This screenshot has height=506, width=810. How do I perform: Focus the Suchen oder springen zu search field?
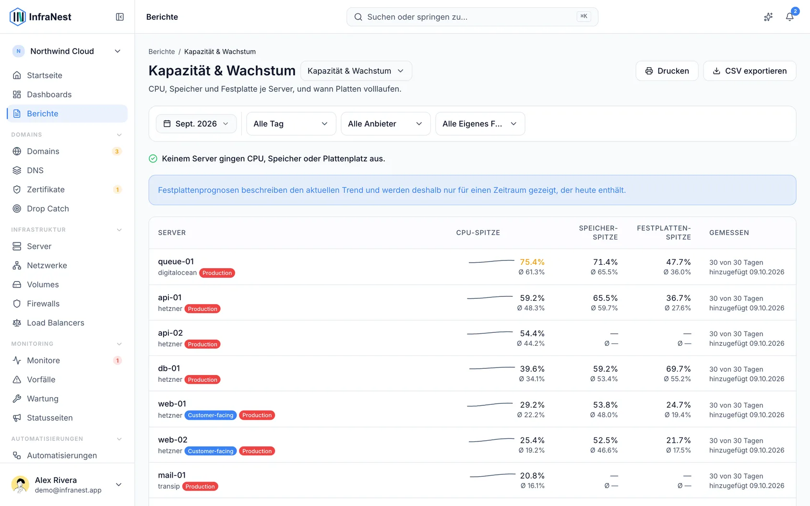click(x=472, y=17)
